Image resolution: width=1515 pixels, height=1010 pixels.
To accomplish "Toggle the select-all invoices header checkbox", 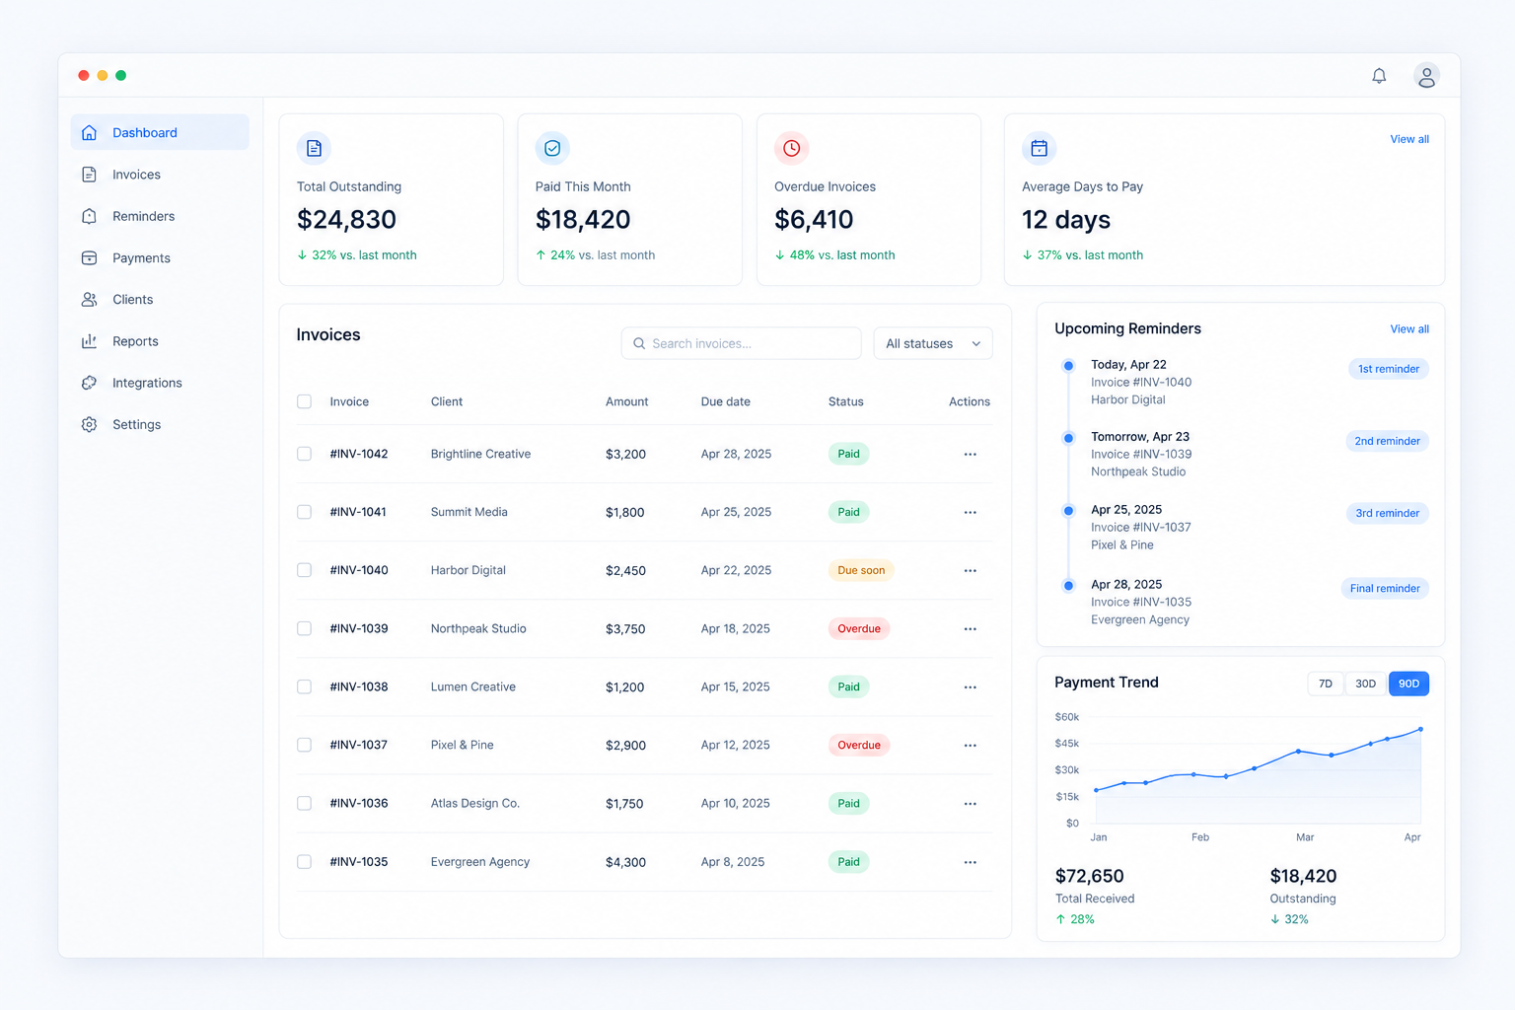I will click(x=304, y=401).
